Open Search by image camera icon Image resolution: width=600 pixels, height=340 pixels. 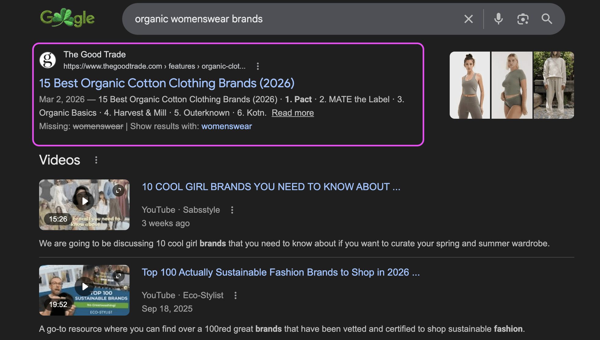click(523, 19)
